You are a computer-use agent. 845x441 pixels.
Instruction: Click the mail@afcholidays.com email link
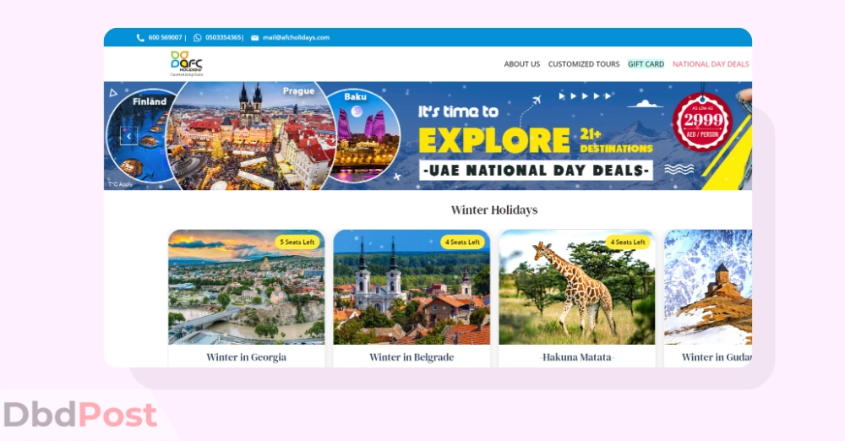tap(296, 38)
